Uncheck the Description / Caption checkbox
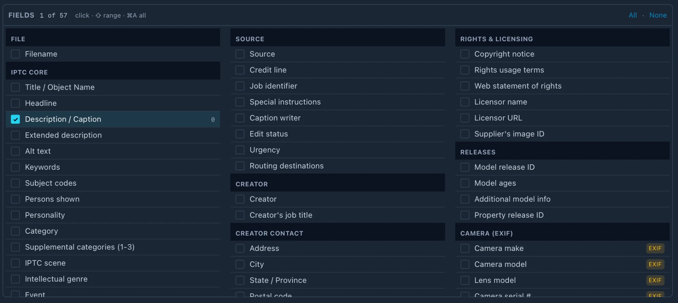Image resolution: width=678 pixels, height=303 pixels. point(15,119)
